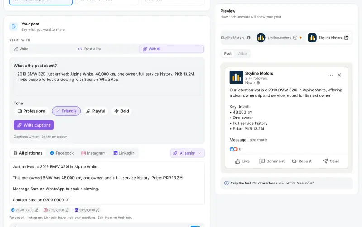This screenshot has width=362, height=227.
Task: Edit the Facebook caption via the 229/63,206 pencil icon
Action: [36, 210]
